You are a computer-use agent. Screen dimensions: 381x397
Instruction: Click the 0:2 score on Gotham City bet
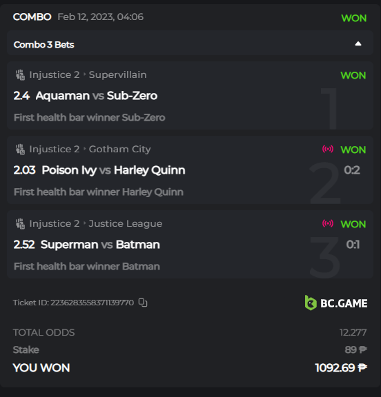(x=352, y=170)
